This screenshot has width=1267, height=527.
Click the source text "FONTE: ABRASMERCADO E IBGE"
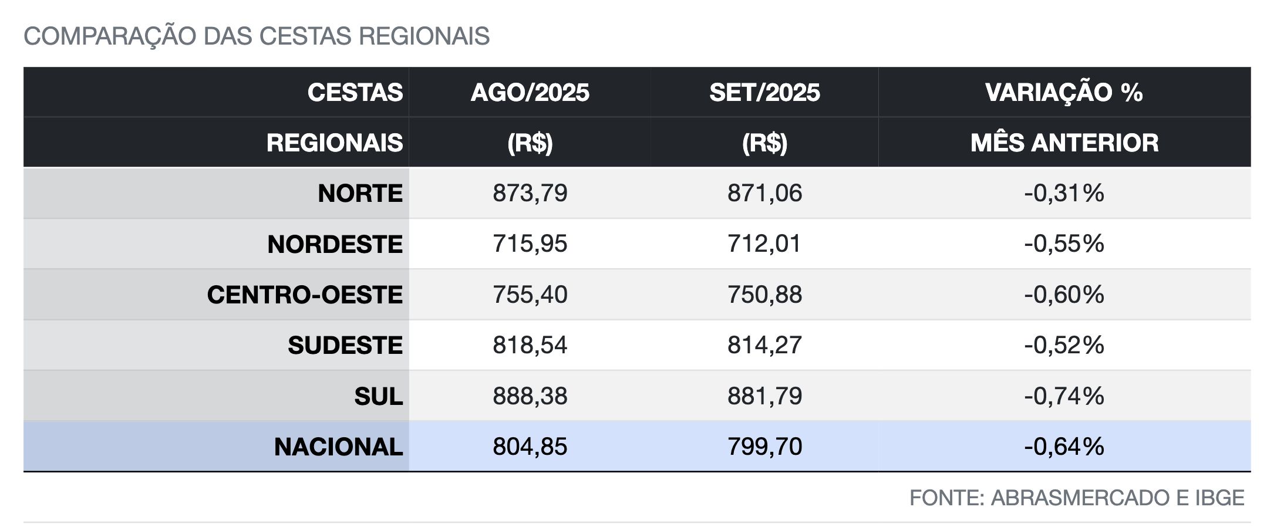[1076, 498]
